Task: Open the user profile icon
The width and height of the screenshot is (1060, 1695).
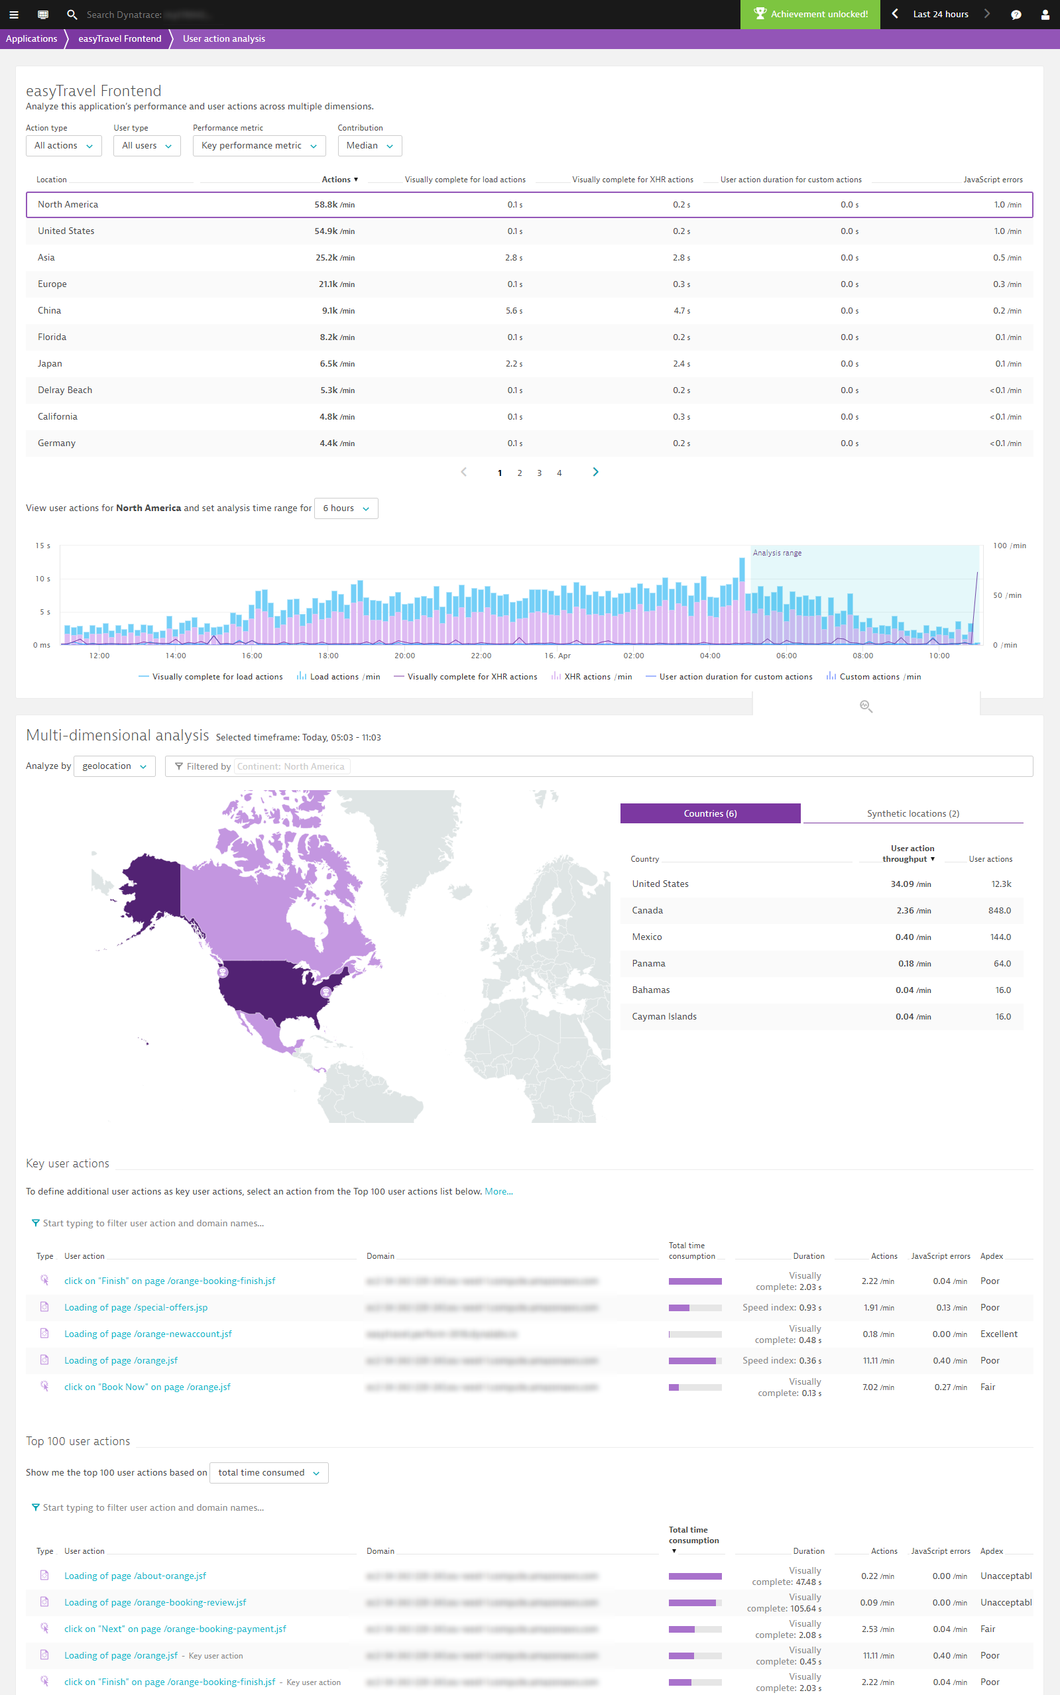Action: [x=1045, y=15]
